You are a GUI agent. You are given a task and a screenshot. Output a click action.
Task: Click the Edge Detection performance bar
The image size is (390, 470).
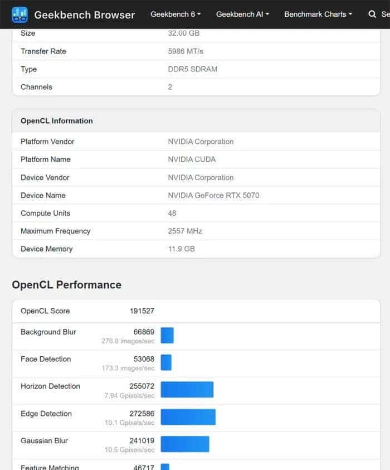188,417
